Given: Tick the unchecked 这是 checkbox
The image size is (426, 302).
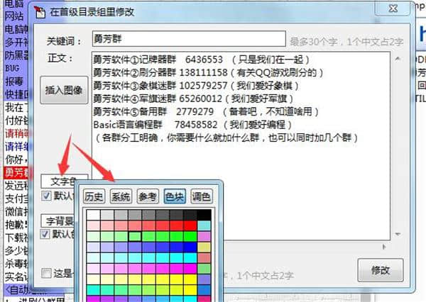Looking at the screenshot, I should (x=46, y=273).
